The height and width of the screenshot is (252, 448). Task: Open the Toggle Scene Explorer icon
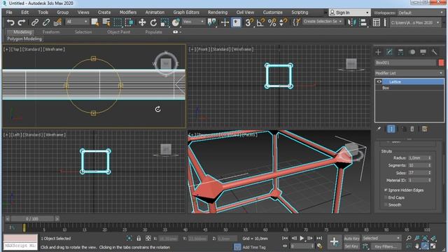tap(377, 22)
